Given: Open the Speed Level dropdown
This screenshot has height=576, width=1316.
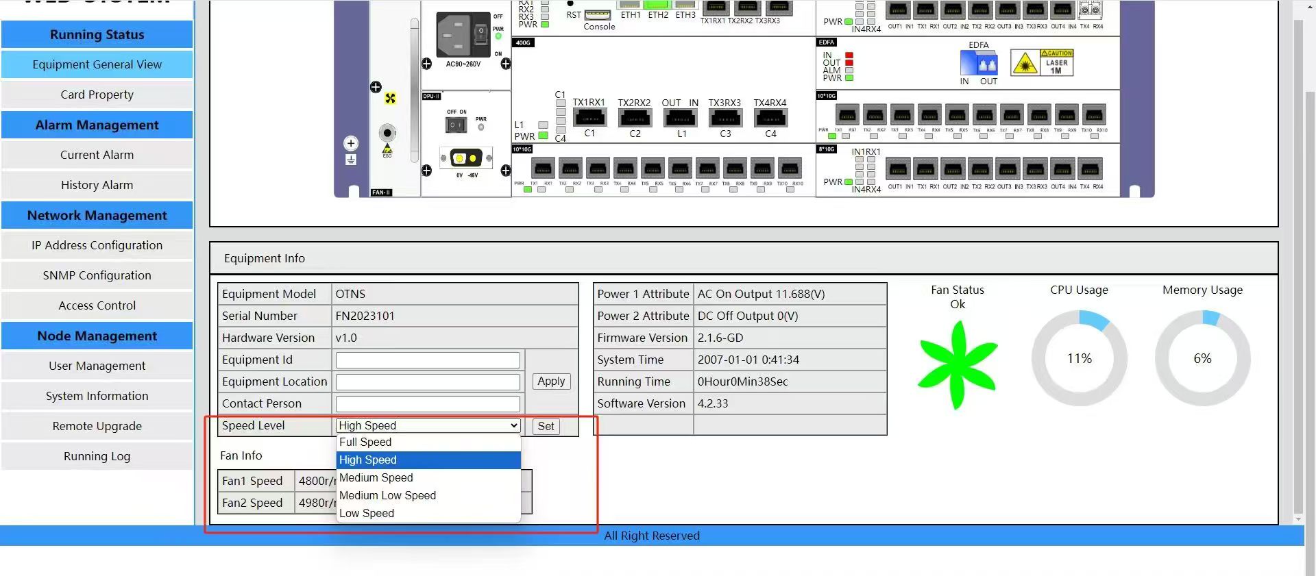Looking at the screenshot, I should click(x=428, y=425).
